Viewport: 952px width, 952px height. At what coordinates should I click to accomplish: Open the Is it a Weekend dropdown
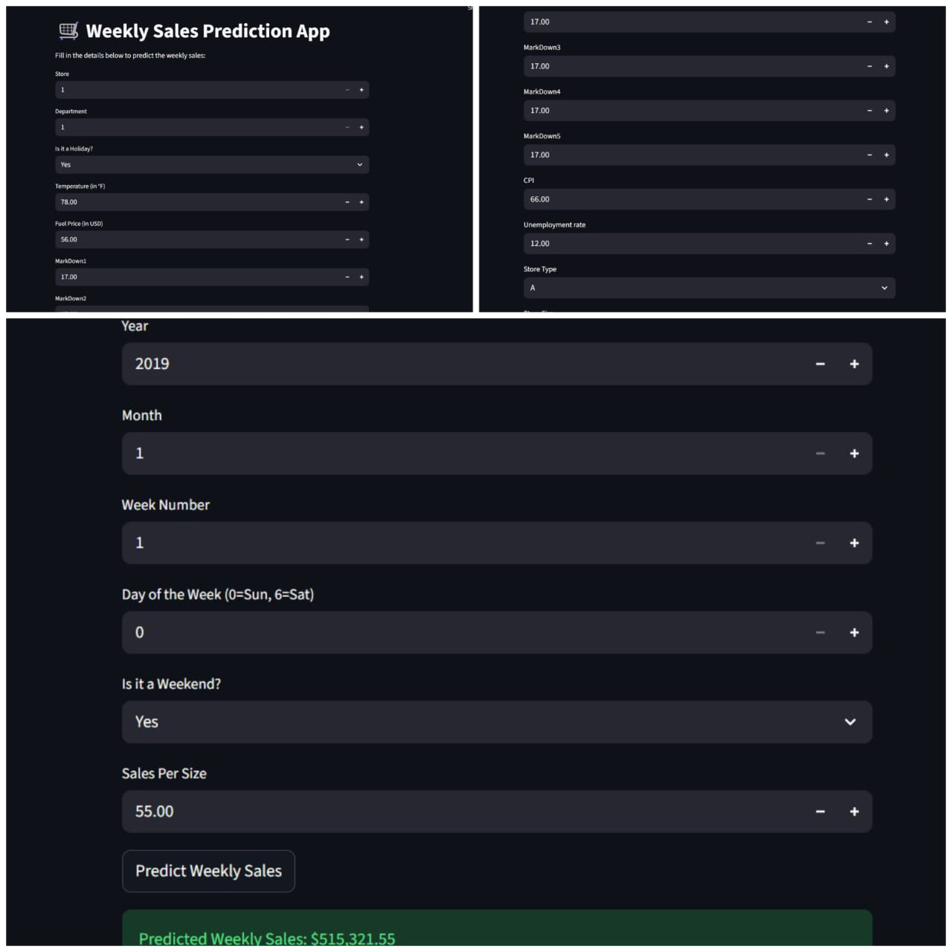(496, 722)
